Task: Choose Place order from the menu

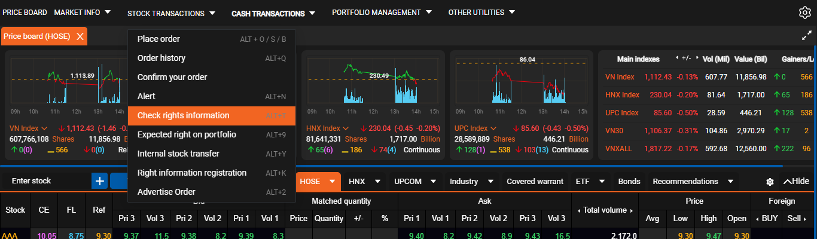Action: point(158,39)
